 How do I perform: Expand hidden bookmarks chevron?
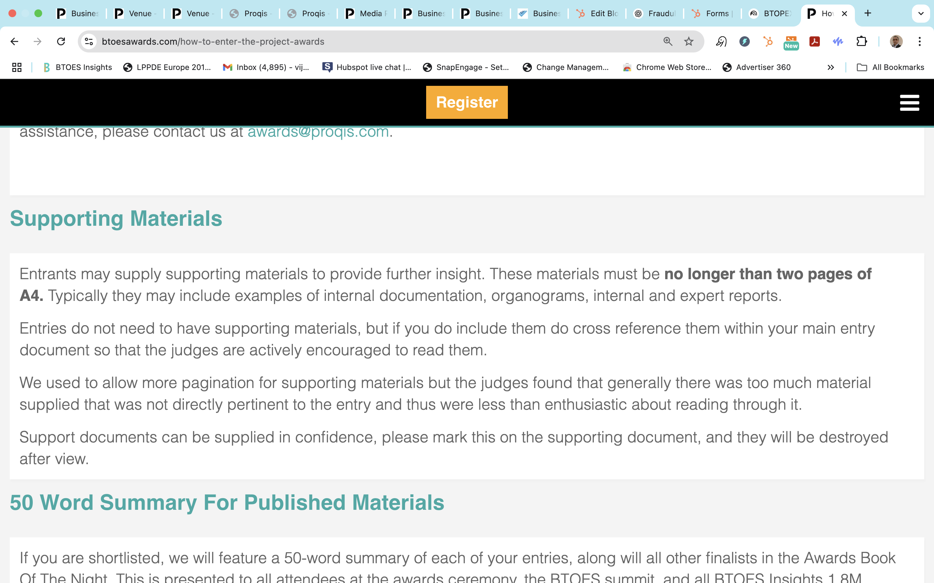tap(831, 67)
